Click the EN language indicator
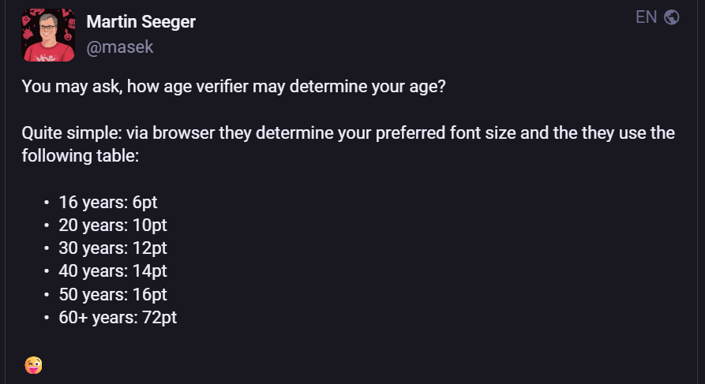 click(x=646, y=17)
